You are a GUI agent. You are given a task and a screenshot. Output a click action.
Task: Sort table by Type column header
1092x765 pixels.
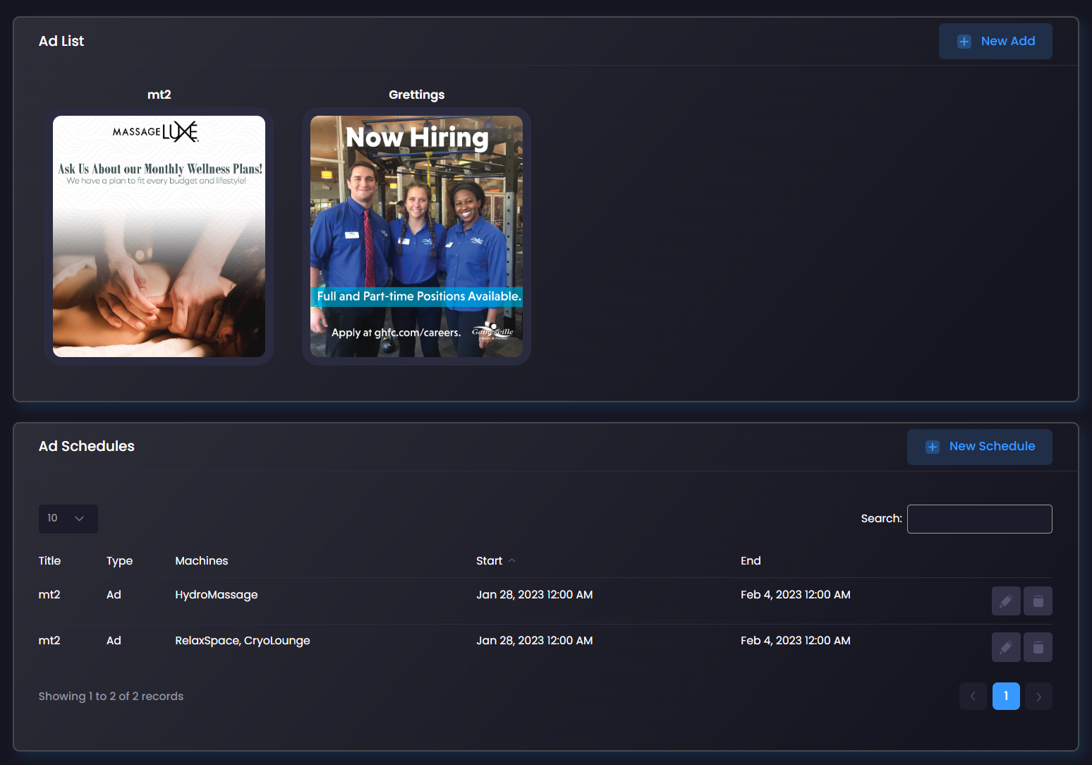(119, 560)
